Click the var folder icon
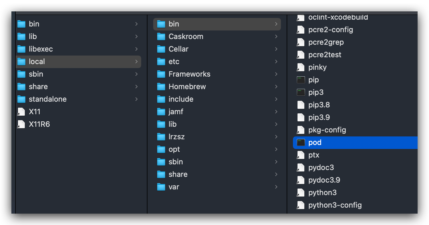 (161, 187)
